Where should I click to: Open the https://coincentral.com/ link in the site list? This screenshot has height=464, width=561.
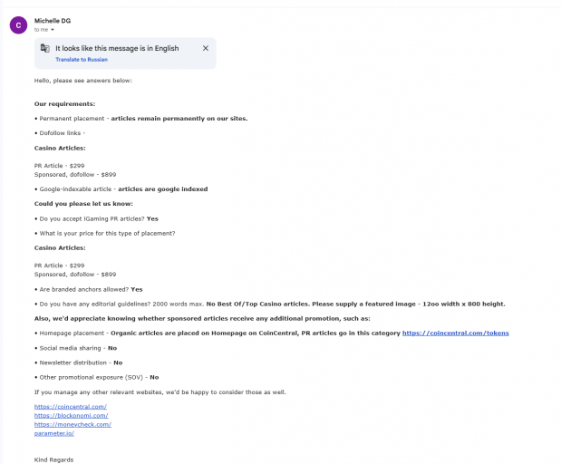(71, 407)
